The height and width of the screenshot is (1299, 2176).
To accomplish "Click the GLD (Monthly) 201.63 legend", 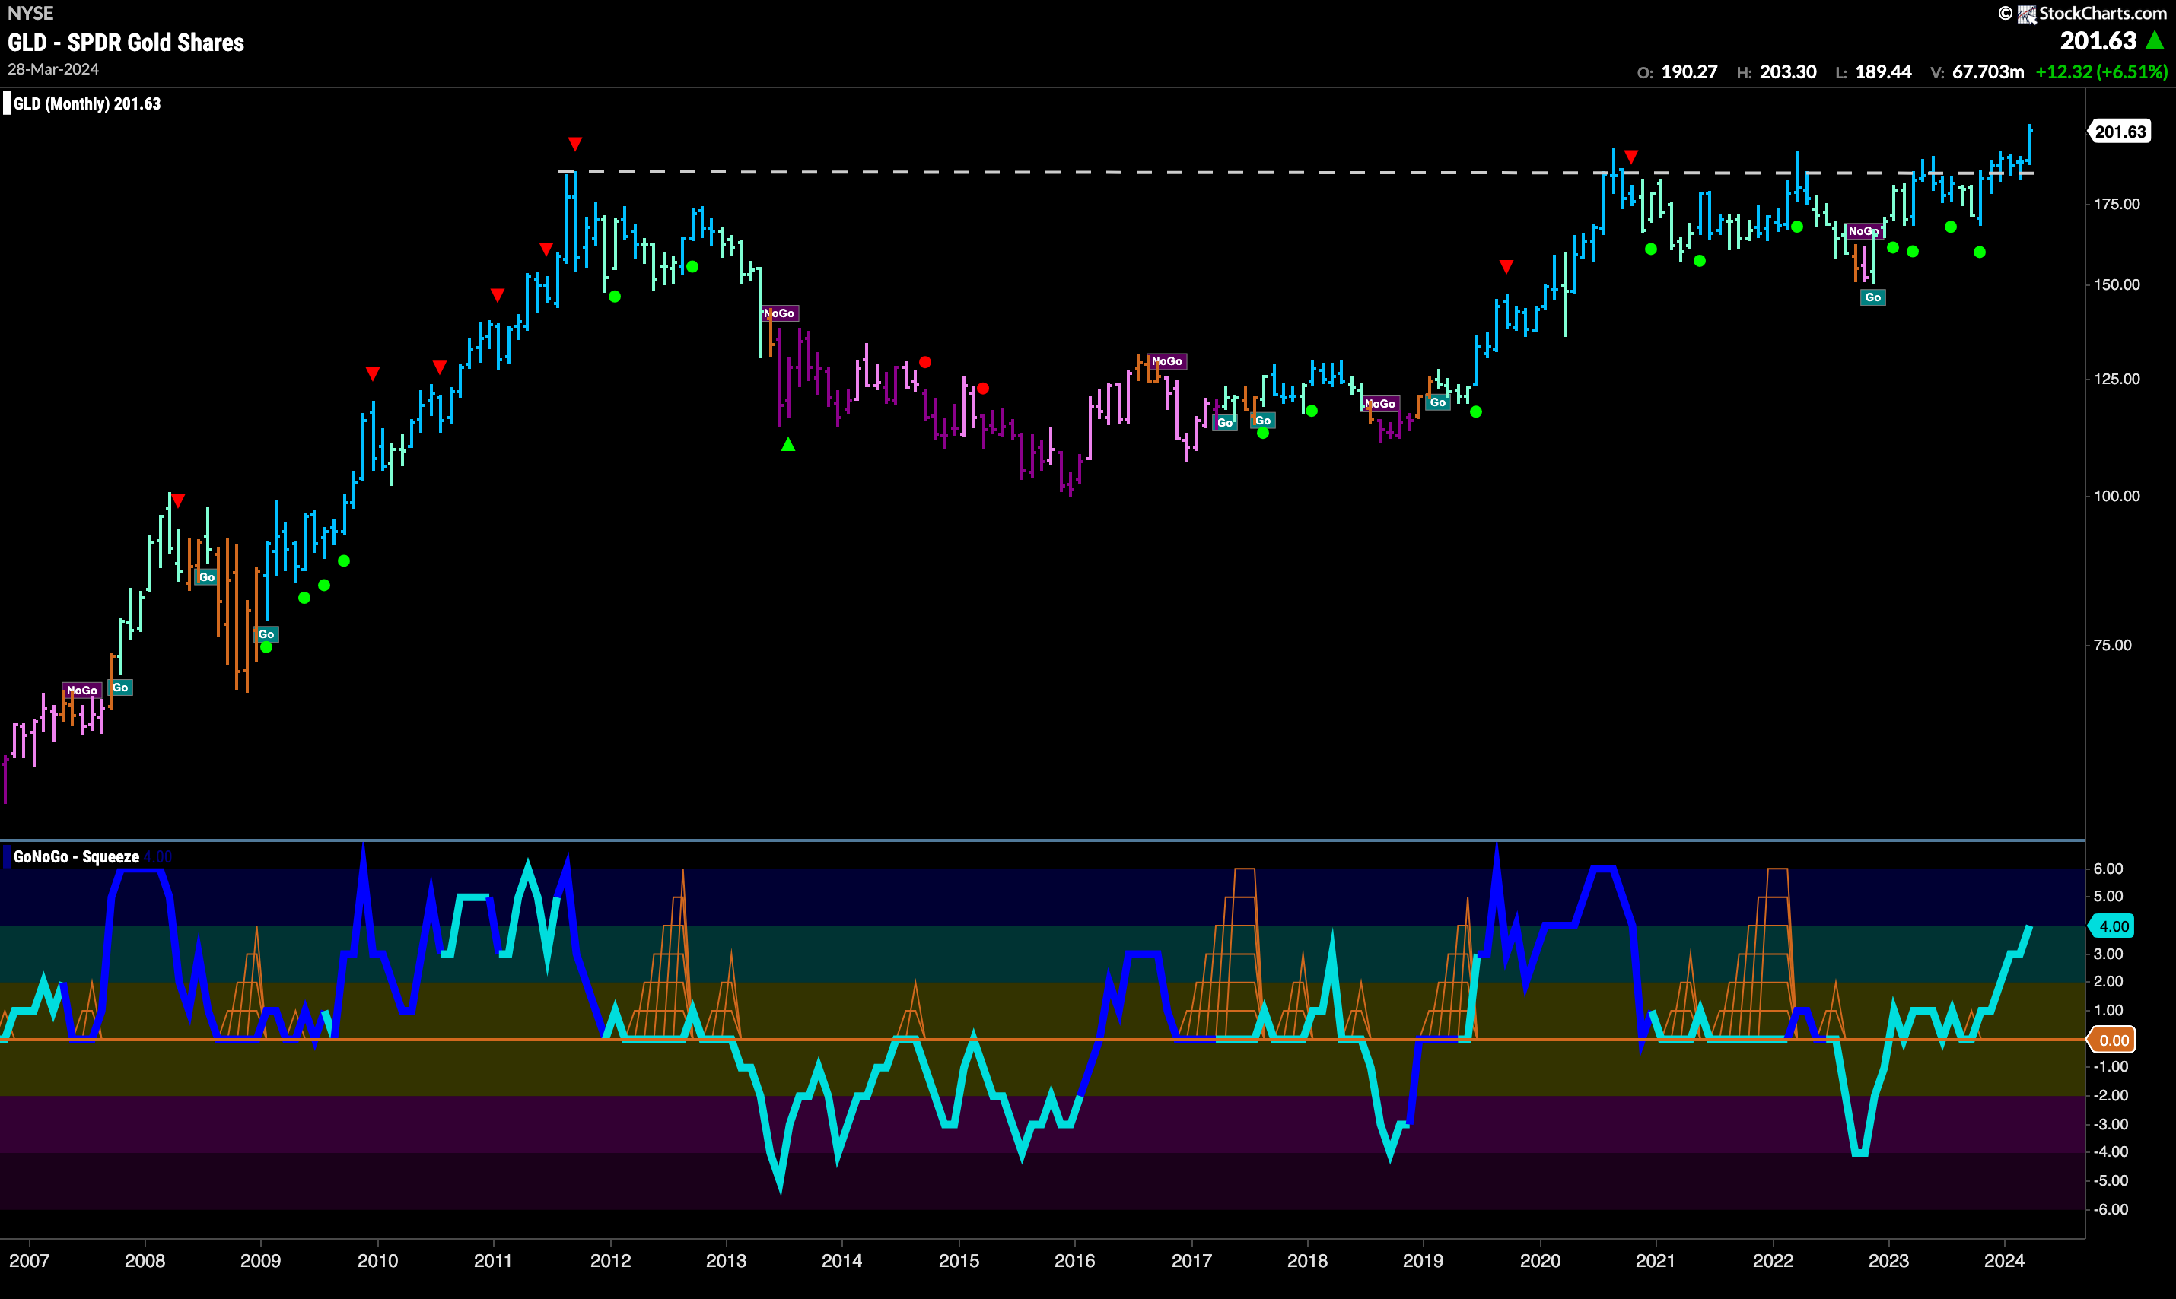I will click(87, 103).
